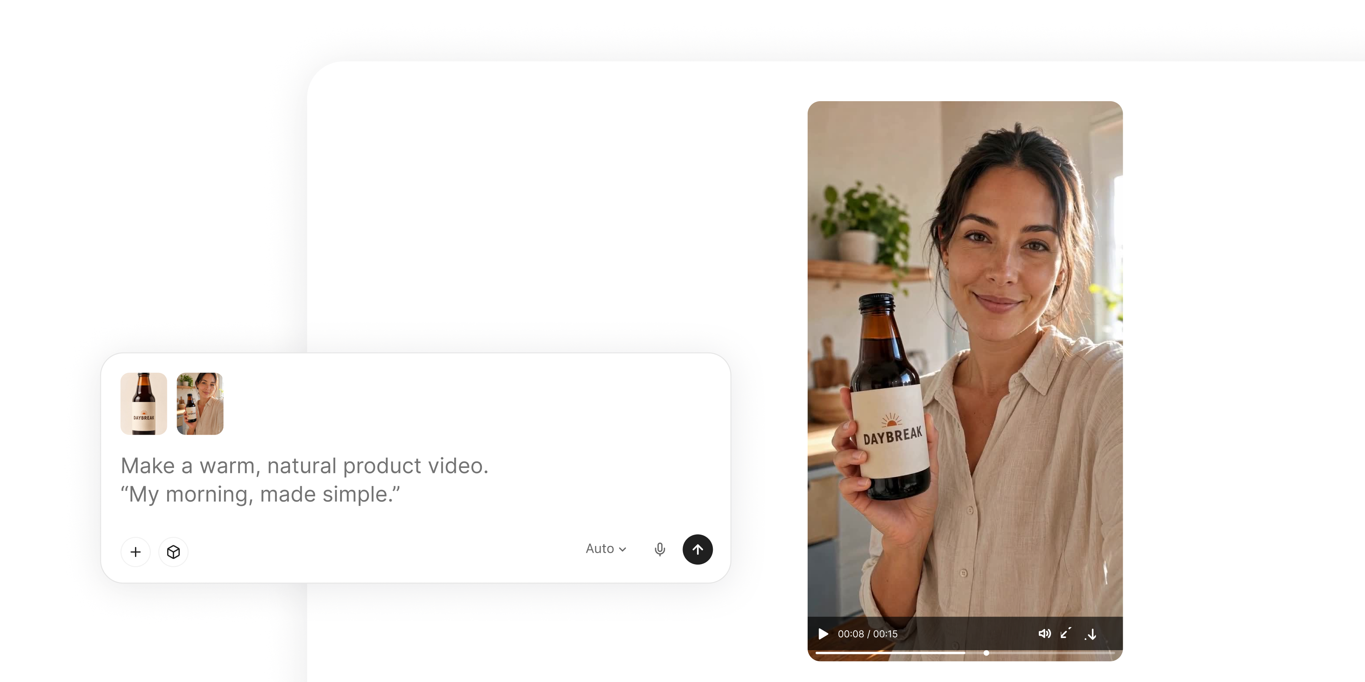Viewport: 1365px width, 682px height.
Task: Select the Daybreak bottle image thumbnail
Action: [144, 404]
